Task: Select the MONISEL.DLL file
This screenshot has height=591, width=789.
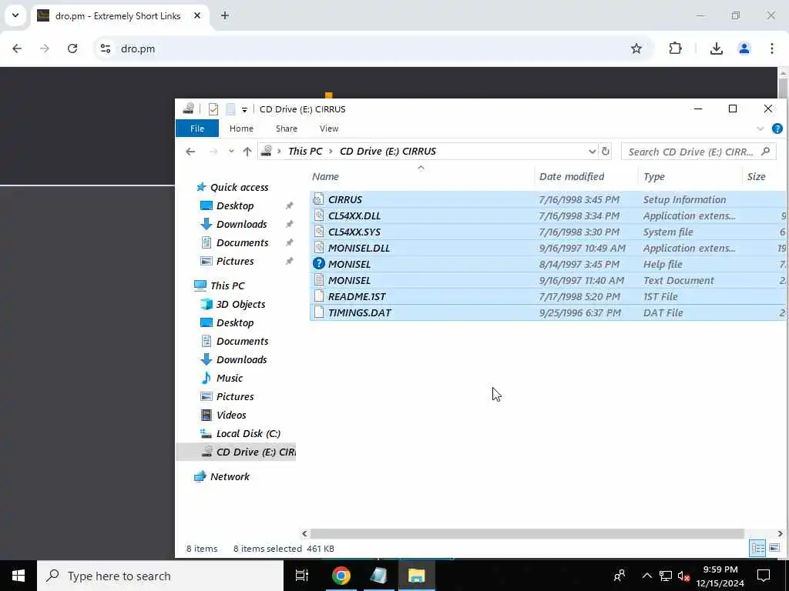Action: pos(548,248)
